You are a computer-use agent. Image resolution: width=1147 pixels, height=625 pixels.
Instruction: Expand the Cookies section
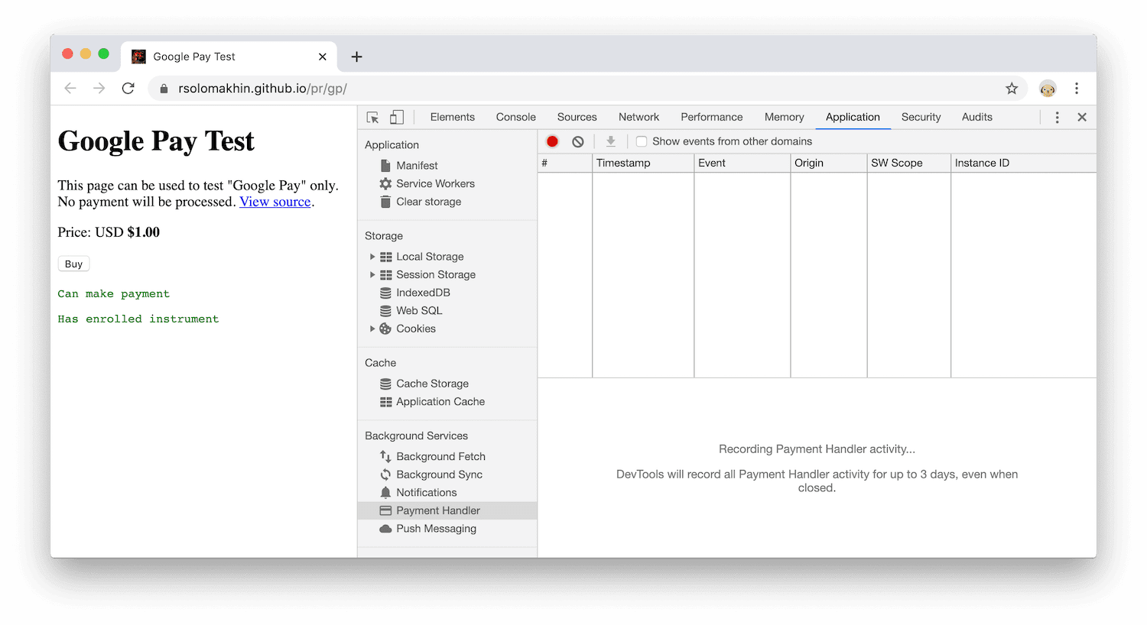372,329
